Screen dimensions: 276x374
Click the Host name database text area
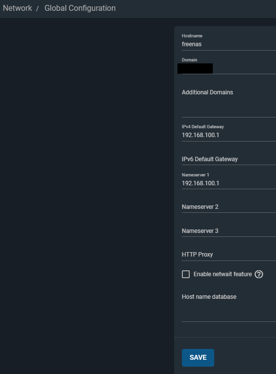228,307
